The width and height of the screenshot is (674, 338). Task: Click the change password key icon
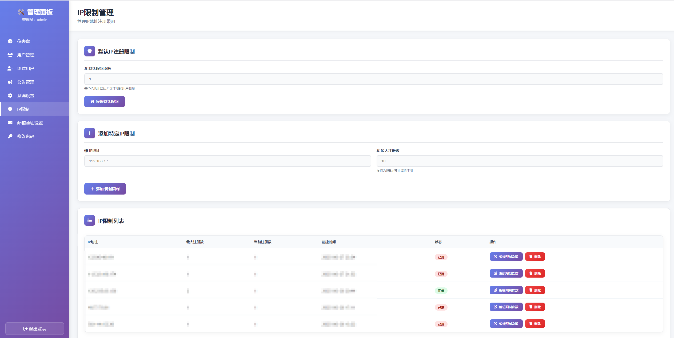click(x=10, y=136)
